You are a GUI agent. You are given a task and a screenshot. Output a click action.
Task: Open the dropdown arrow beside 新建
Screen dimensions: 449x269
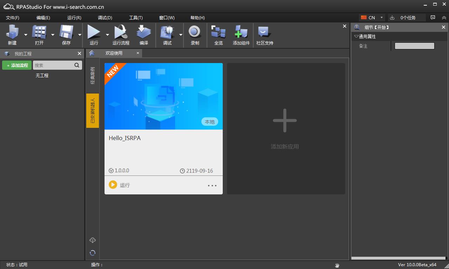click(x=26, y=35)
